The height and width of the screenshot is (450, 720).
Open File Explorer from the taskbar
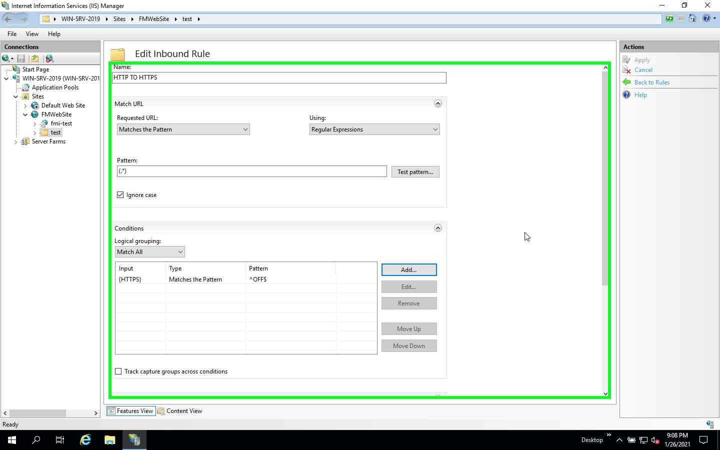109,440
